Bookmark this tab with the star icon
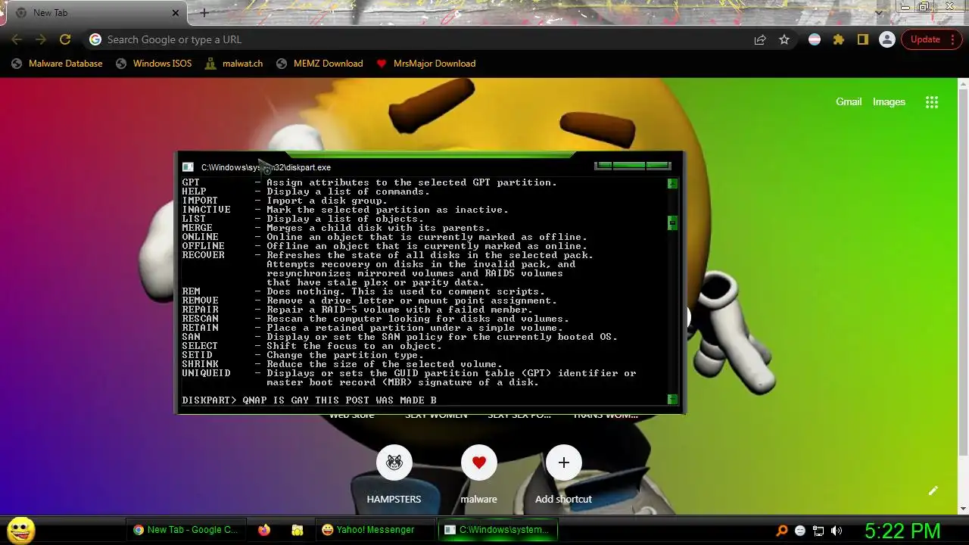This screenshot has height=545, width=969. (784, 39)
